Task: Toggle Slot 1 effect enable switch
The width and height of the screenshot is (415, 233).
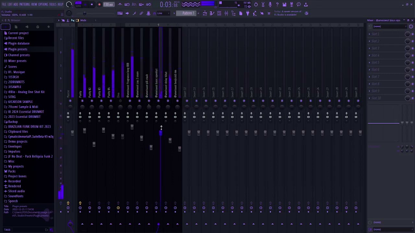Action: pyautogui.click(x=412, y=34)
